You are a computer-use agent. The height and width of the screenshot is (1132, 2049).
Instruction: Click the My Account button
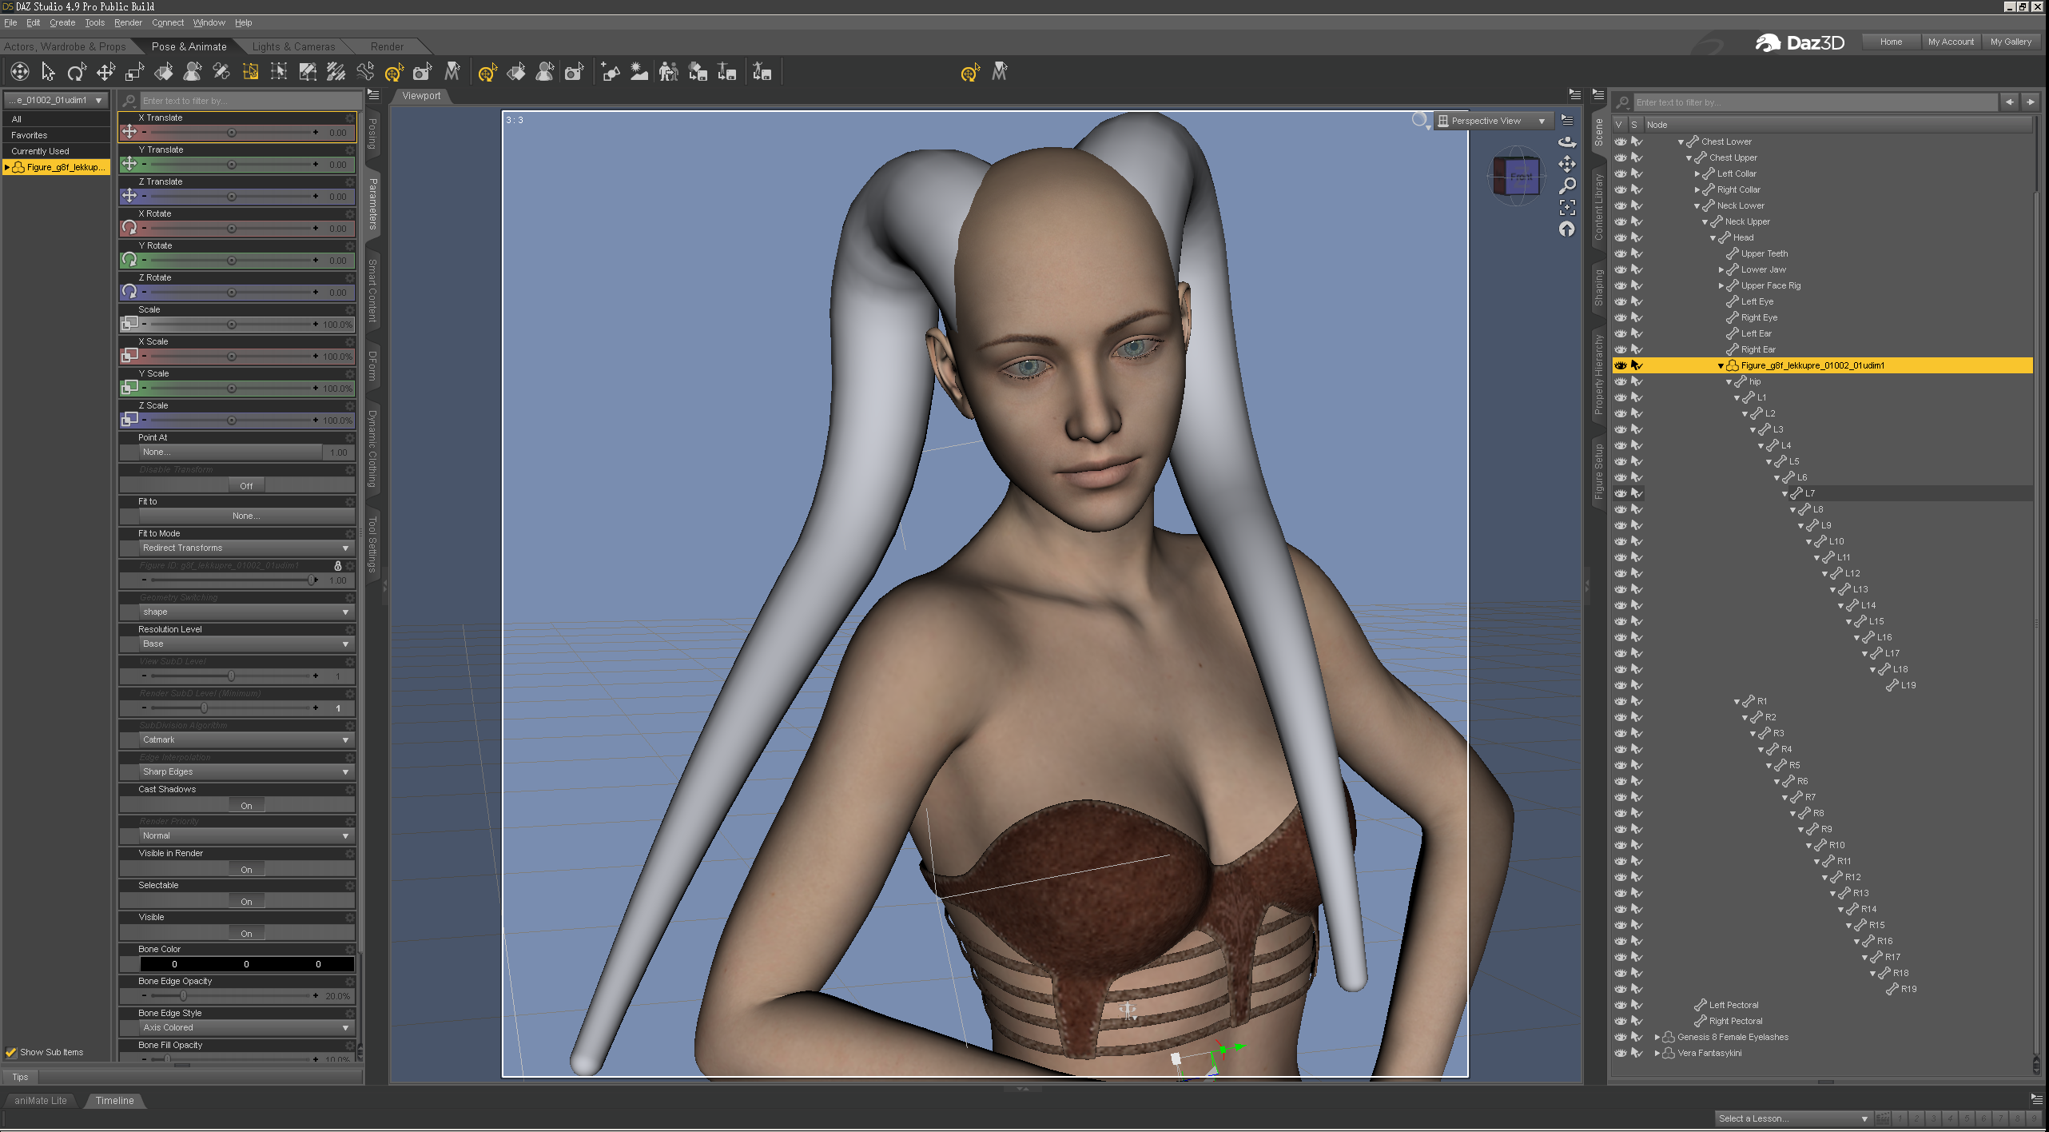point(1950,42)
